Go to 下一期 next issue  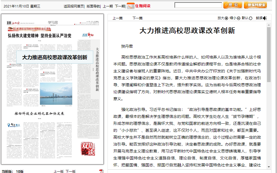coord(120,6)
